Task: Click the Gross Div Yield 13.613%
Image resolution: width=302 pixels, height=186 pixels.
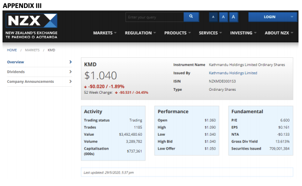Action: click(x=282, y=142)
